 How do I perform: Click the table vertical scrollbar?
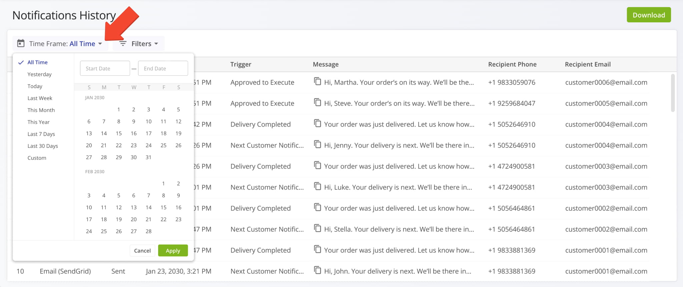click(673, 93)
